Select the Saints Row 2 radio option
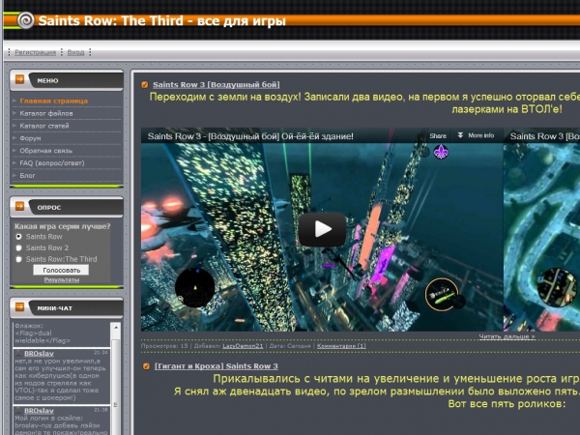This screenshot has width=580, height=435. pos(18,247)
